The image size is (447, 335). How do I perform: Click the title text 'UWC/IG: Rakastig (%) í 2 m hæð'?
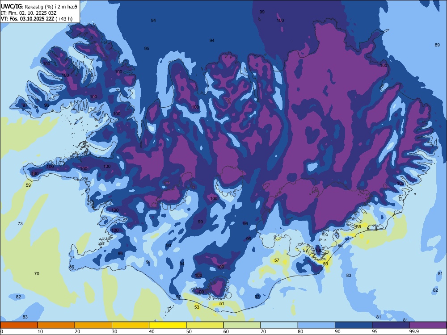tap(39, 7)
